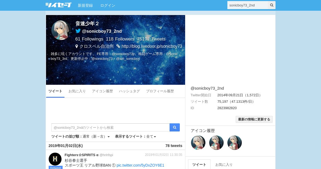321x169 pixels.
Task: Open the profile avatar in the banner
Action: pos(61,30)
